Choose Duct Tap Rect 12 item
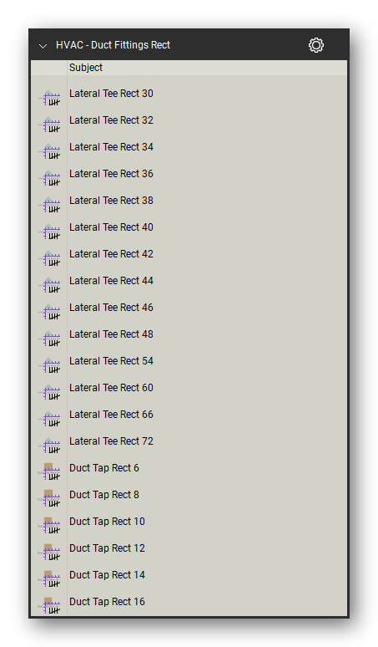Image resolution: width=378 pixels, height=647 pixels. 107,548
